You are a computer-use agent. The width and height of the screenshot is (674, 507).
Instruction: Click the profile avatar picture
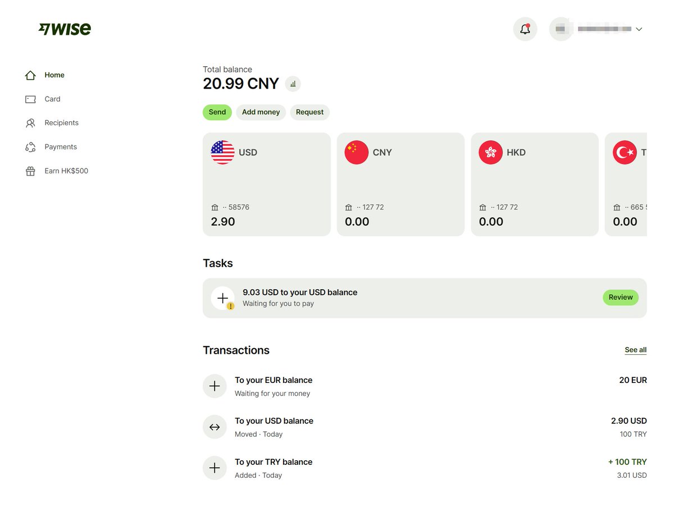(x=561, y=29)
